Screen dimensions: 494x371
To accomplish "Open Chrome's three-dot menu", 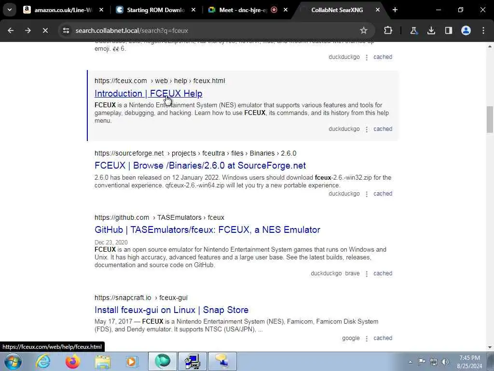I will (x=483, y=30).
